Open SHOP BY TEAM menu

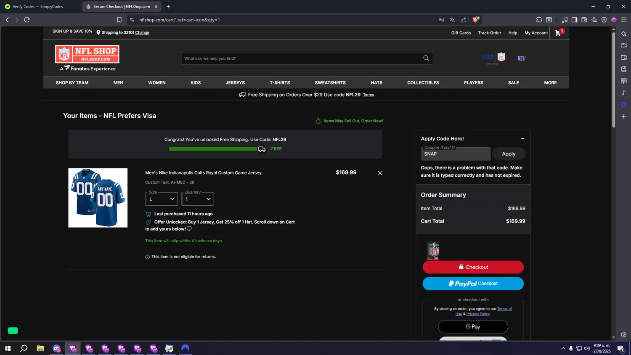coord(72,83)
